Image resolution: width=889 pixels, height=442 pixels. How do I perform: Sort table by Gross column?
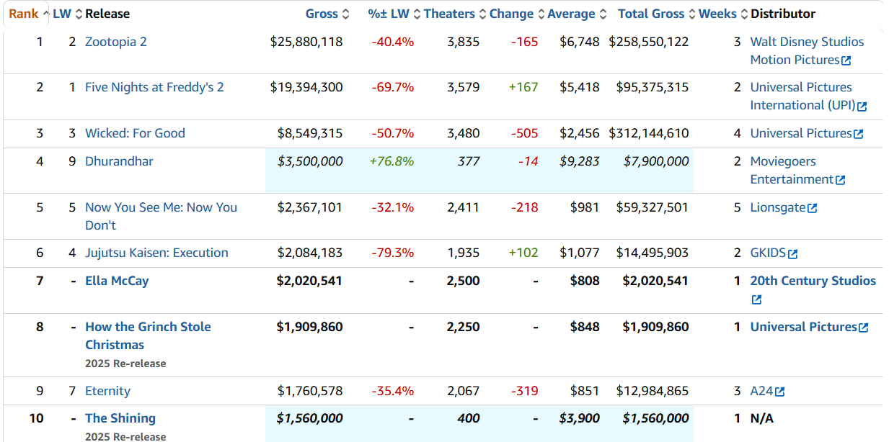tap(322, 14)
